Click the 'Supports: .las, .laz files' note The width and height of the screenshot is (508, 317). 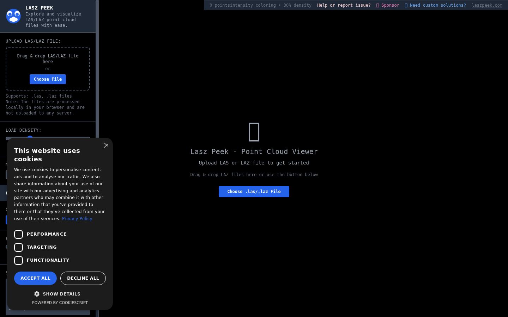39,96
